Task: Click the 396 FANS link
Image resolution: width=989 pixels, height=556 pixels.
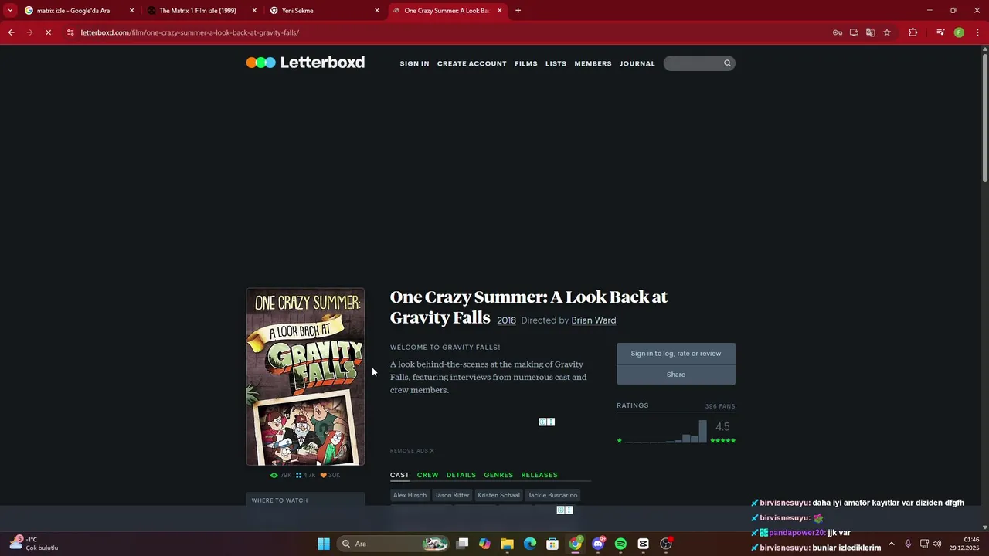Action: [720, 406]
